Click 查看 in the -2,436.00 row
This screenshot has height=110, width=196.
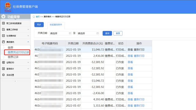130,93
